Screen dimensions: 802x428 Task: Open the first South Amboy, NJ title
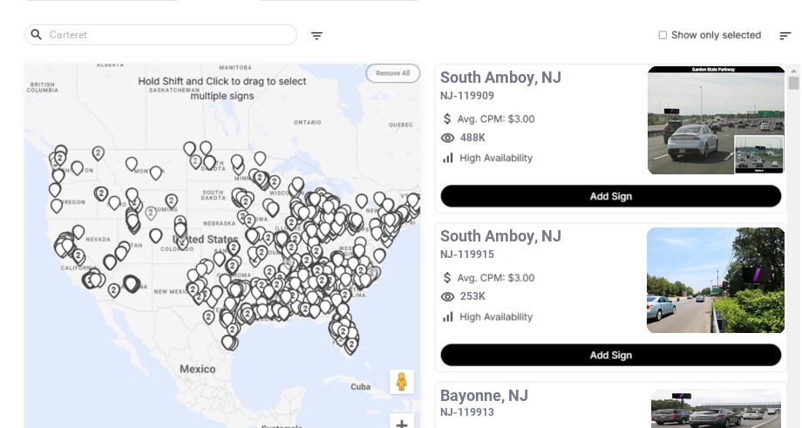click(x=500, y=78)
